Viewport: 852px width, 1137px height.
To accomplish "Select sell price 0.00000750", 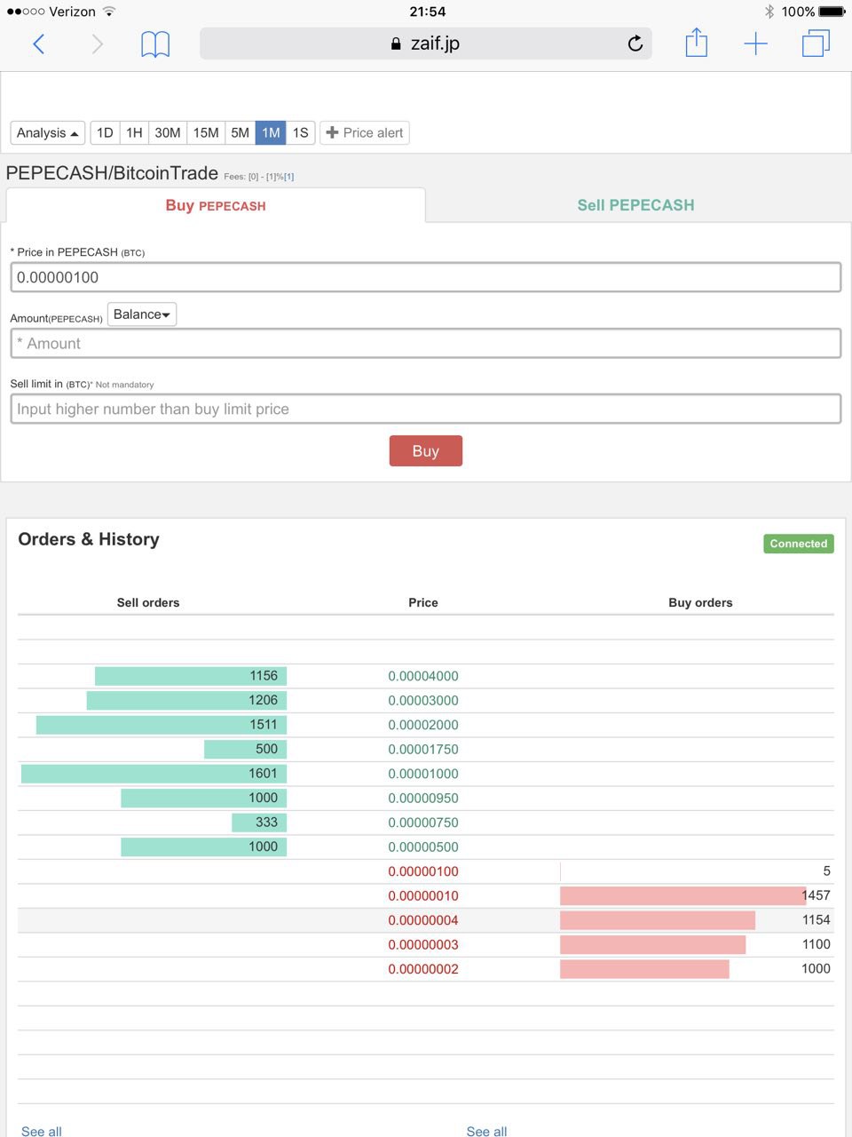I will (x=423, y=823).
